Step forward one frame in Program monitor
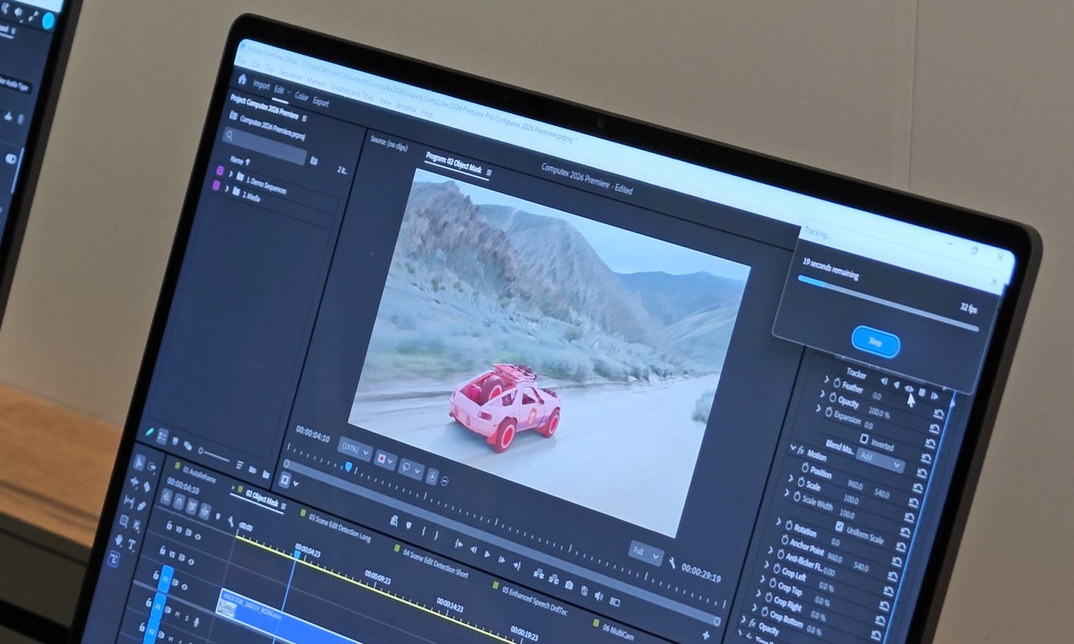Viewport: 1074px width, 644px height. coord(501,559)
